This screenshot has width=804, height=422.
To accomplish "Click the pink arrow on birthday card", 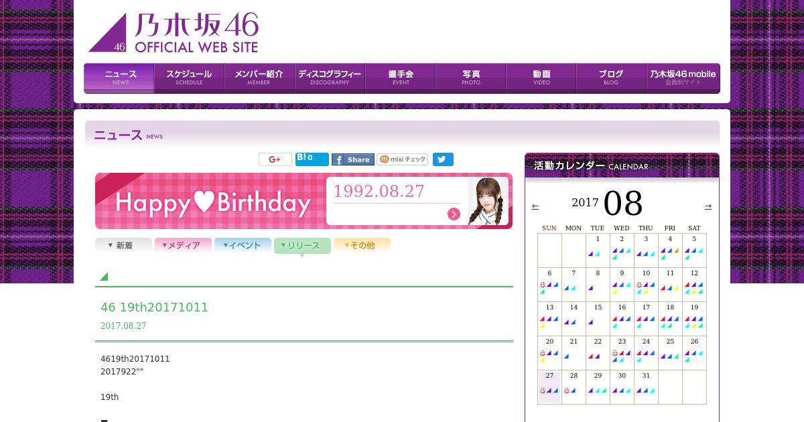I will pyautogui.click(x=454, y=214).
